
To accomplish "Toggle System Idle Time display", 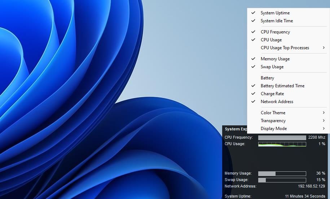I will click(x=277, y=21).
